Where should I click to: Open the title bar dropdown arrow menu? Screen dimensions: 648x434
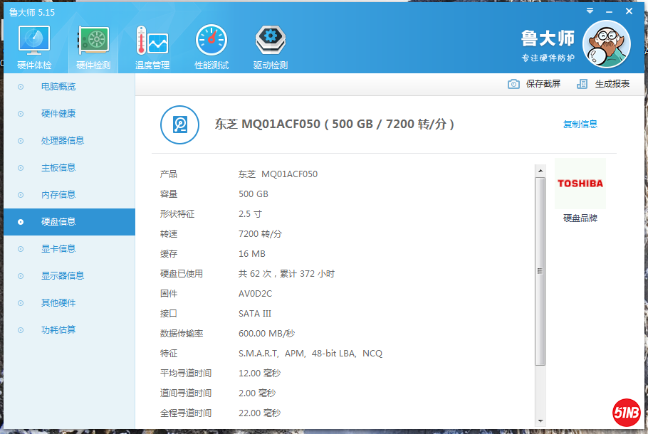click(588, 11)
